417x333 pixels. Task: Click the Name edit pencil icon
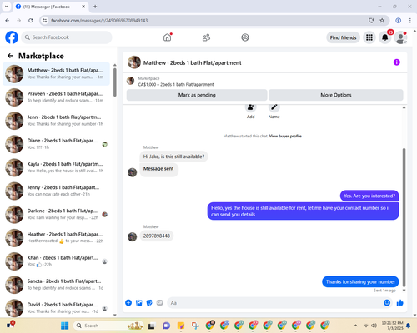pyautogui.click(x=274, y=107)
